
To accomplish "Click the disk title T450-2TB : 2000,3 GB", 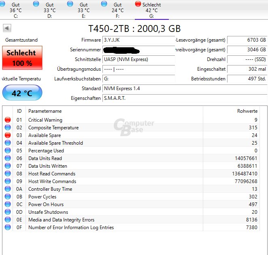I will 134,28.
